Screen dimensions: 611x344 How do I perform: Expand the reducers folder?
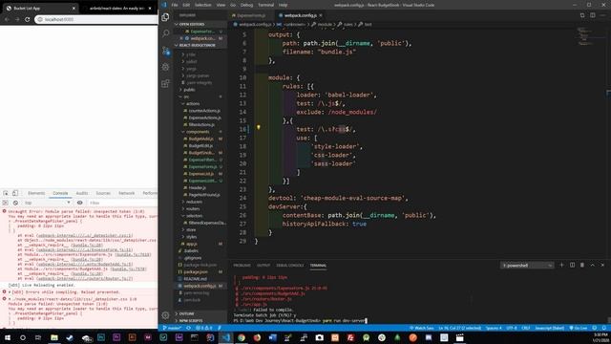(x=194, y=202)
